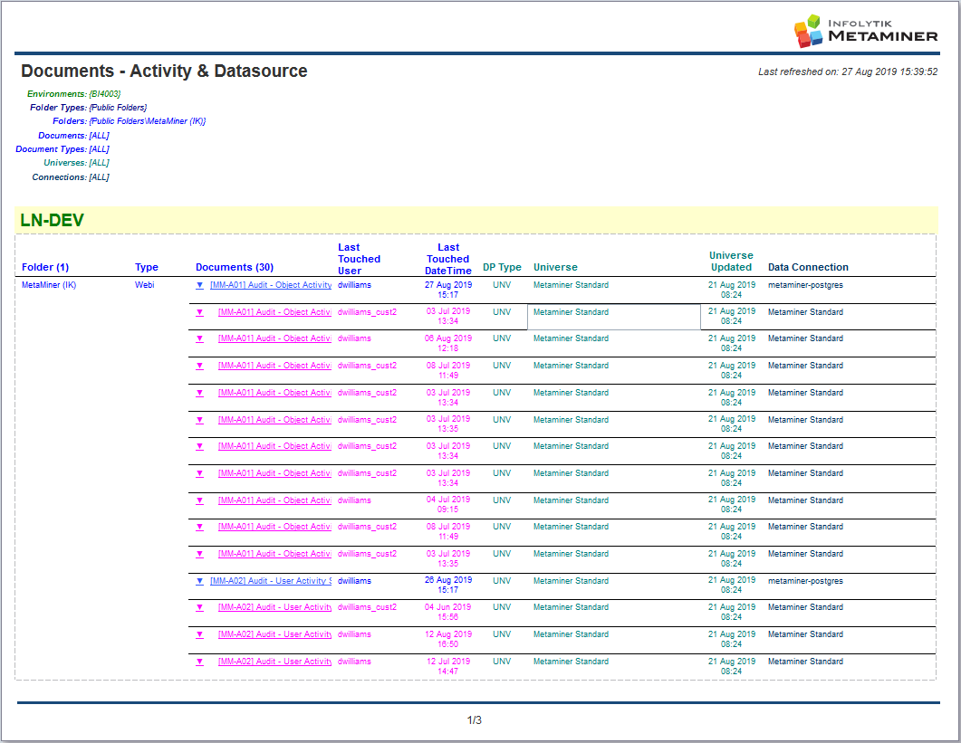This screenshot has width=961, height=743.
Task: Click the Documents - Activity & Datasource title
Action: pos(164,71)
